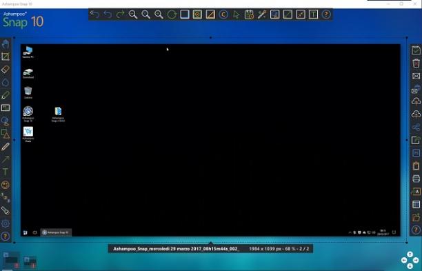Click the grid table icon in right toolbar
The image size is (422, 271).
416,204
